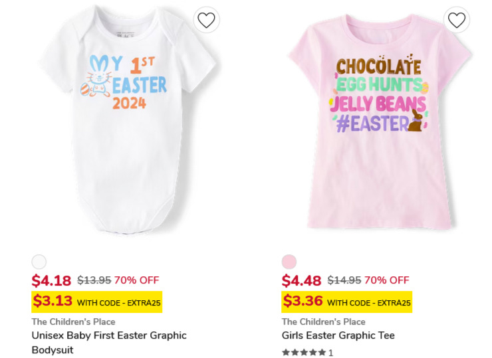Viewport: 492px width, 358px height.
Task: Click 70% OFF label beside $13.95
Action: (x=136, y=280)
